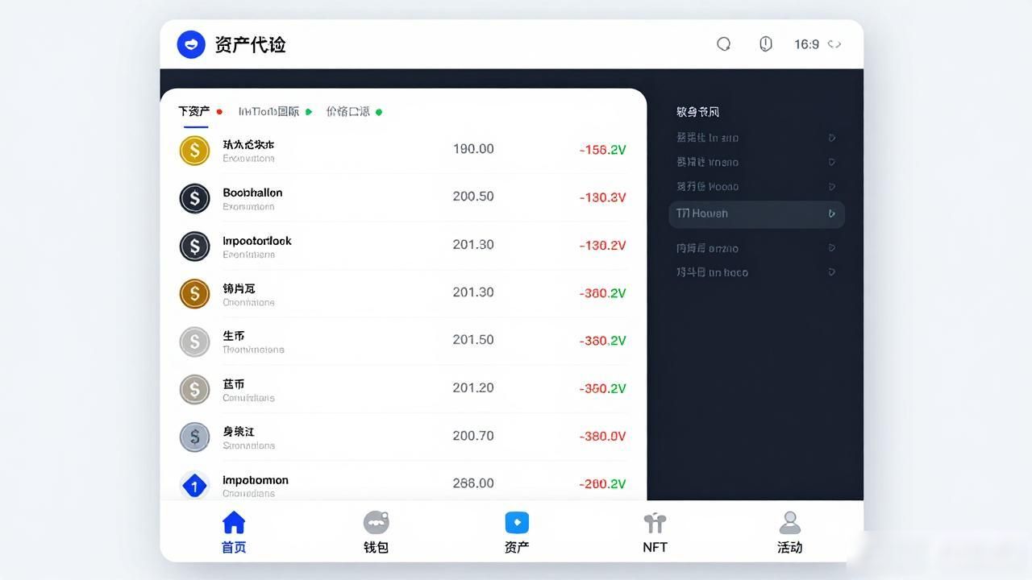Click the 200.70 price value

(x=473, y=436)
